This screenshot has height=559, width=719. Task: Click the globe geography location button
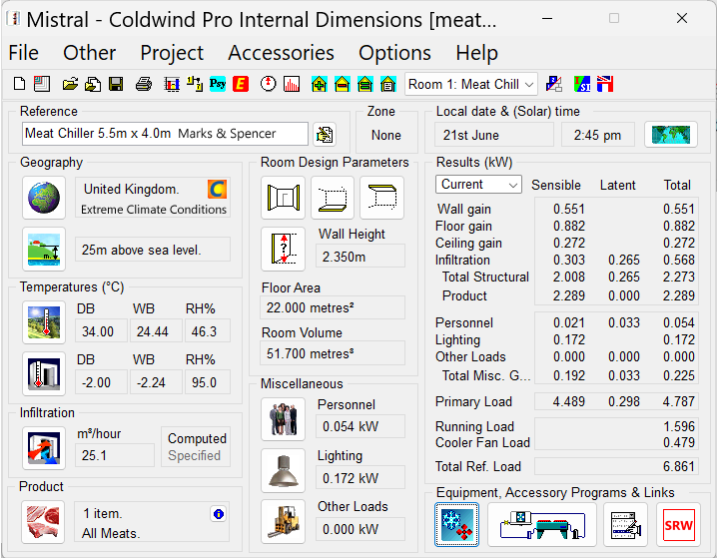(x=44, y=198)
